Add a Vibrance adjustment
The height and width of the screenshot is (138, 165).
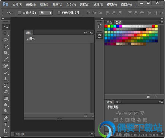point(142,113)
